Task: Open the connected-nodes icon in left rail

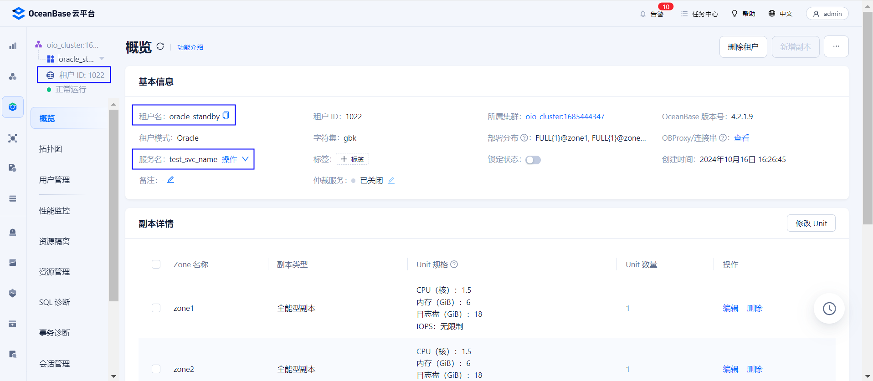Action: point(13,138)
